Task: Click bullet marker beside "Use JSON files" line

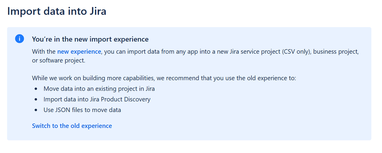Action: 36,110
